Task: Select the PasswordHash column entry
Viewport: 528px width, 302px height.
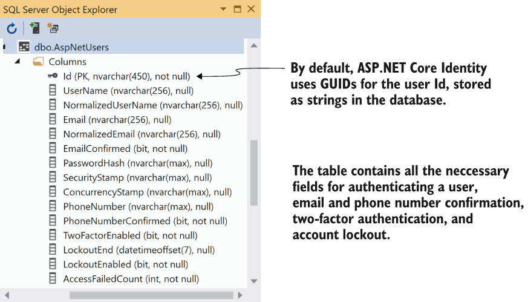Action: click(138, 163)
